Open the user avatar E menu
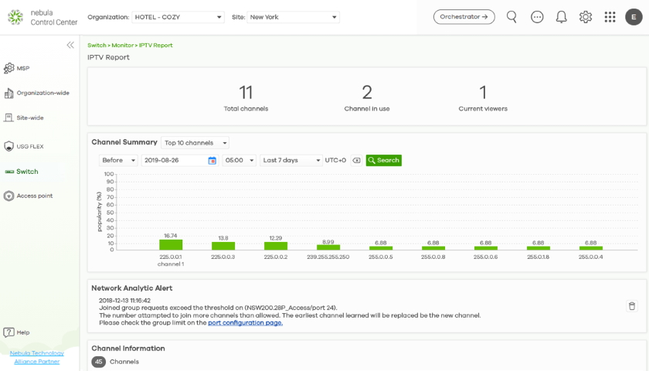Screen dimensions: 649x371 click(x=634, y=17)
